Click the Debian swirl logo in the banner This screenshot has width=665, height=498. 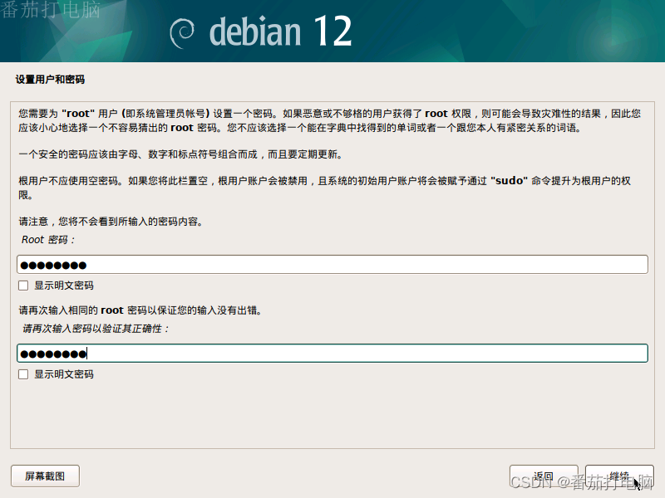[182, 33]
